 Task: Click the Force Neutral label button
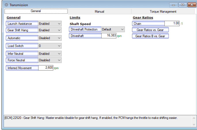click(x=22, y=60)
